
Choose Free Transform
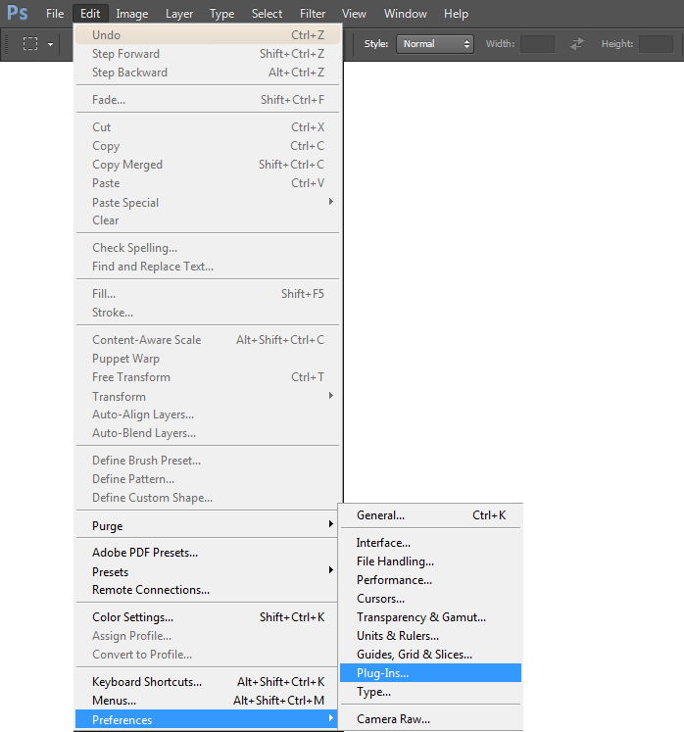208,377
